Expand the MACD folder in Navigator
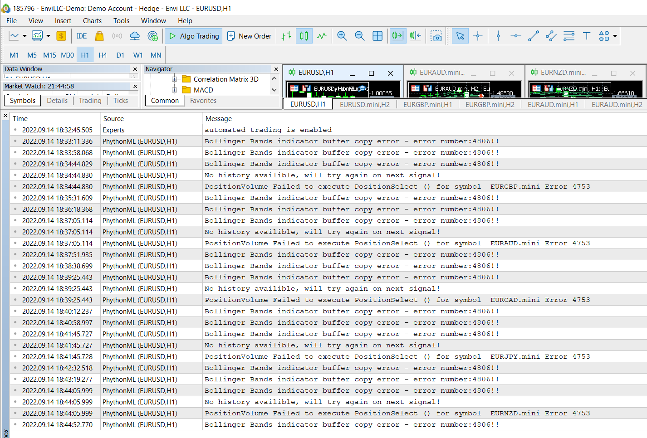Viewport: 647px width, 438px height. tap(174, 90)
